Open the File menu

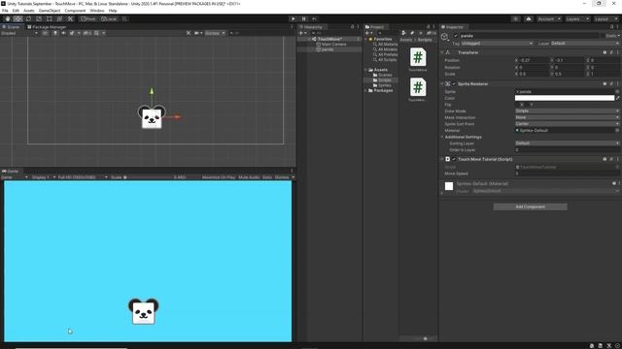coord(5,11)
